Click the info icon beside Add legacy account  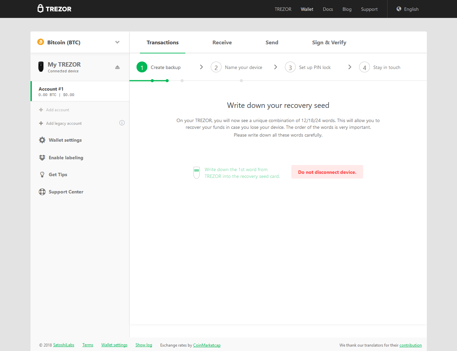coord(122,123)
